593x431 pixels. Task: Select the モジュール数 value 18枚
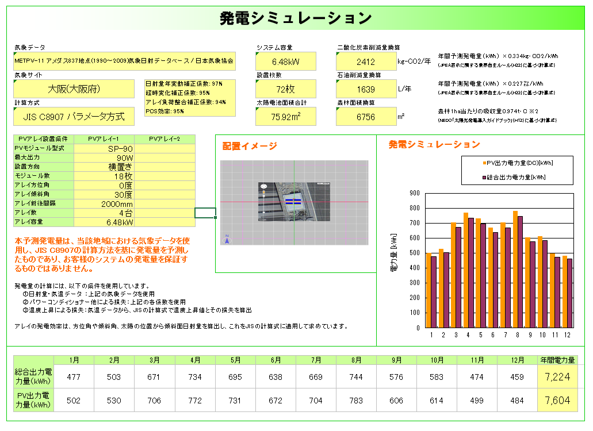click(104, 176)
